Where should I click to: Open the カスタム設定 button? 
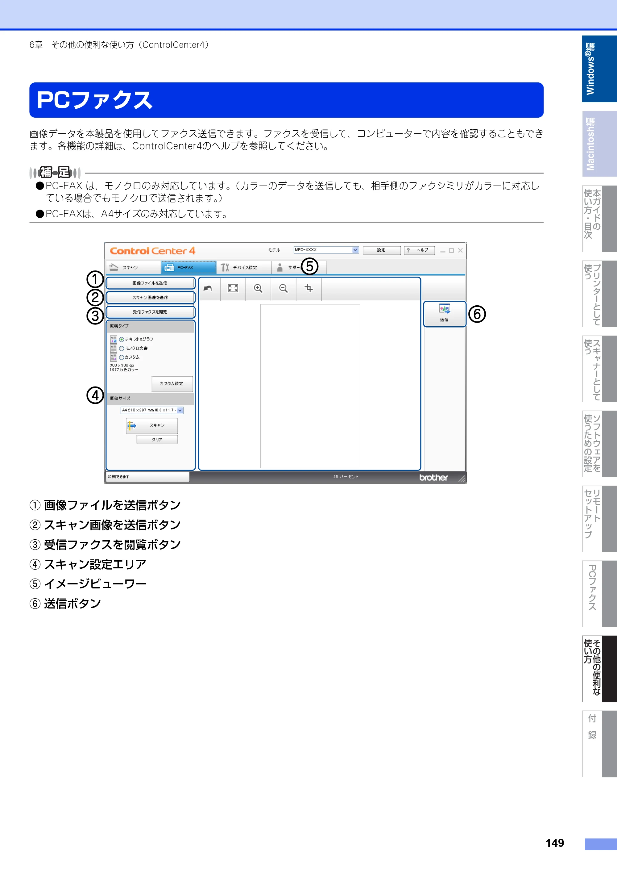click(172, 384)
